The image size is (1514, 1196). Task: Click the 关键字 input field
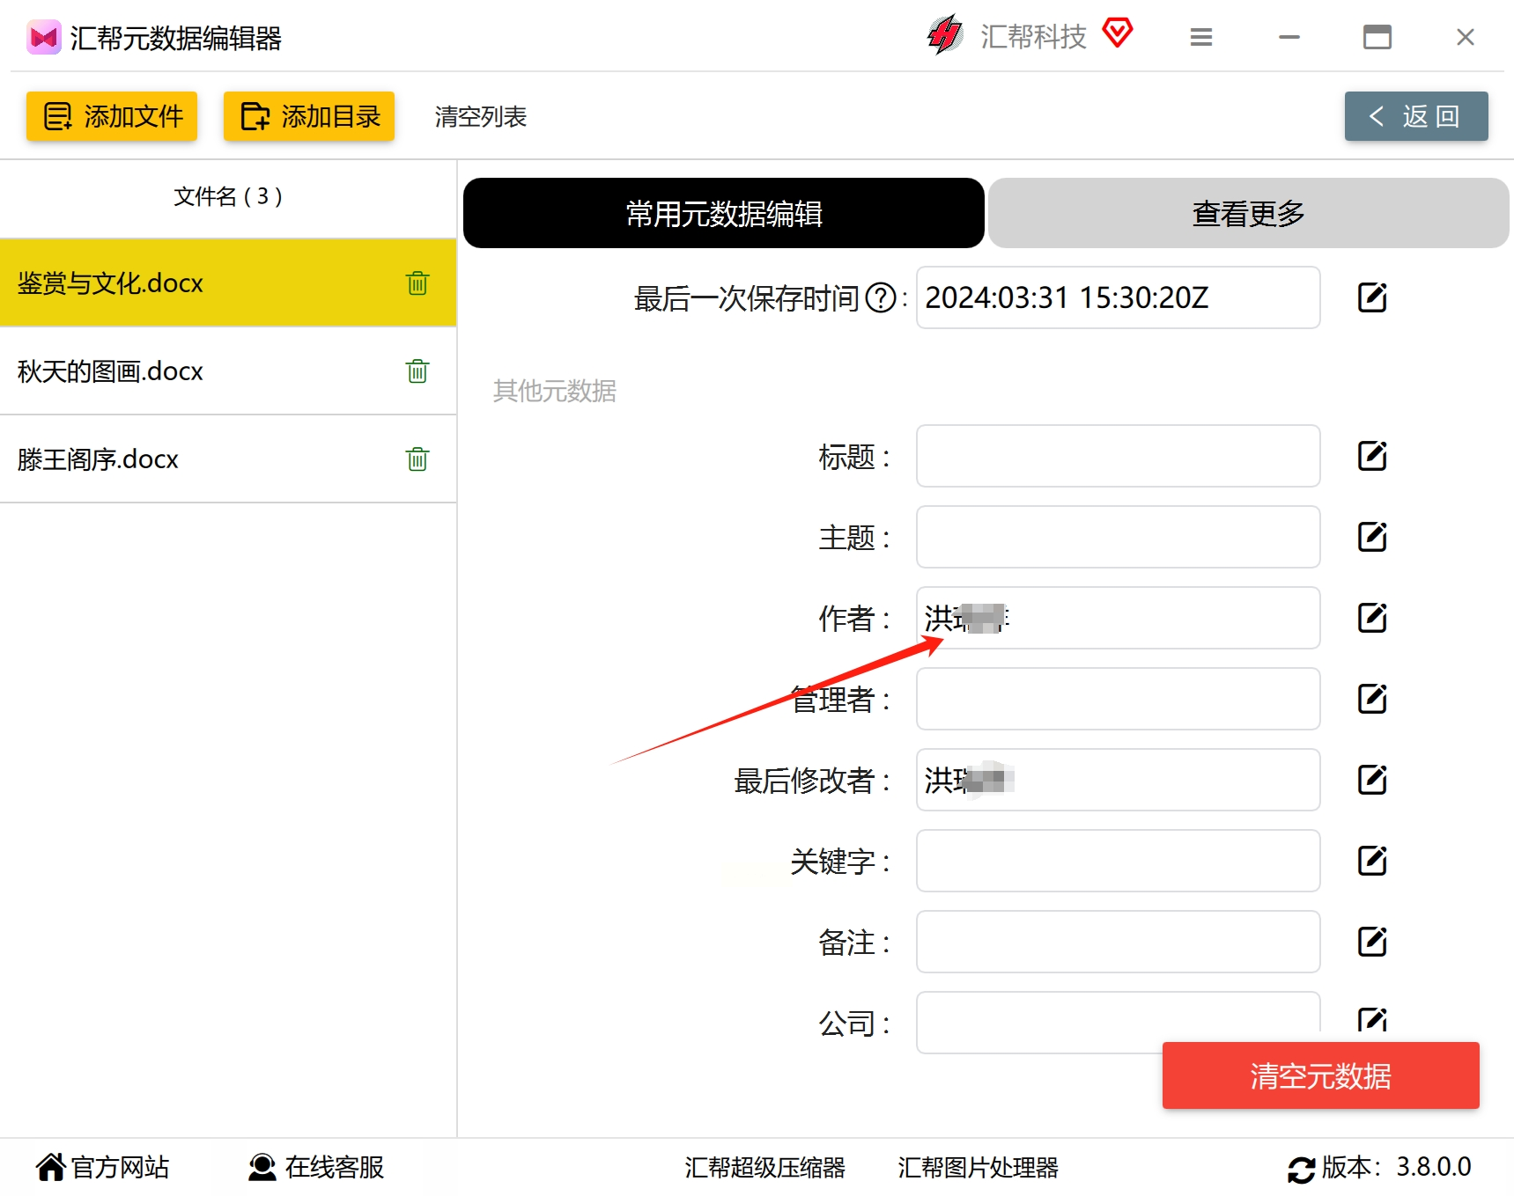pos(1119,861)
